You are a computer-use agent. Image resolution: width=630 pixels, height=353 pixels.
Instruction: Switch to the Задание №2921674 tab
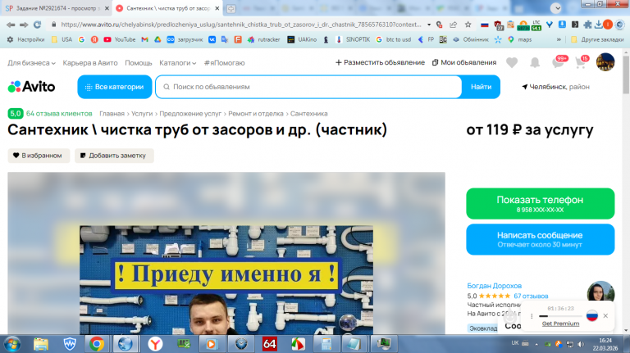[x=57, y=8]
